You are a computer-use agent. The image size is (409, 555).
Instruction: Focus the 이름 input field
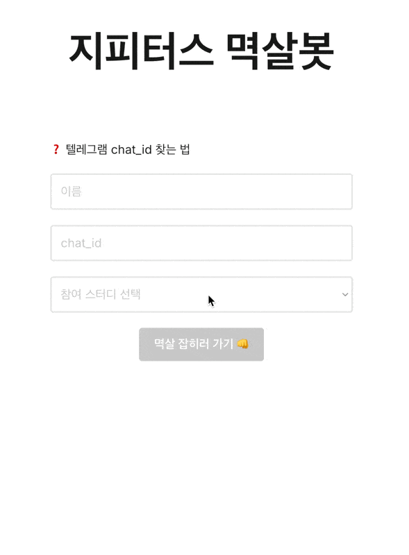click(201, 191)
